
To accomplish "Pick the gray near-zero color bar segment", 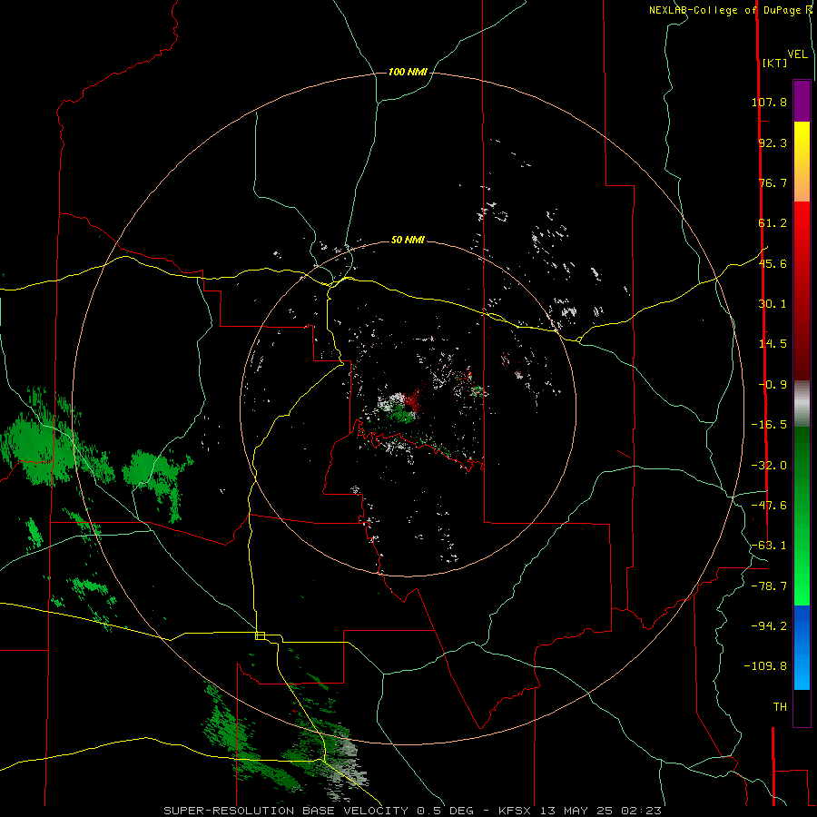I will tap(802, 404).
